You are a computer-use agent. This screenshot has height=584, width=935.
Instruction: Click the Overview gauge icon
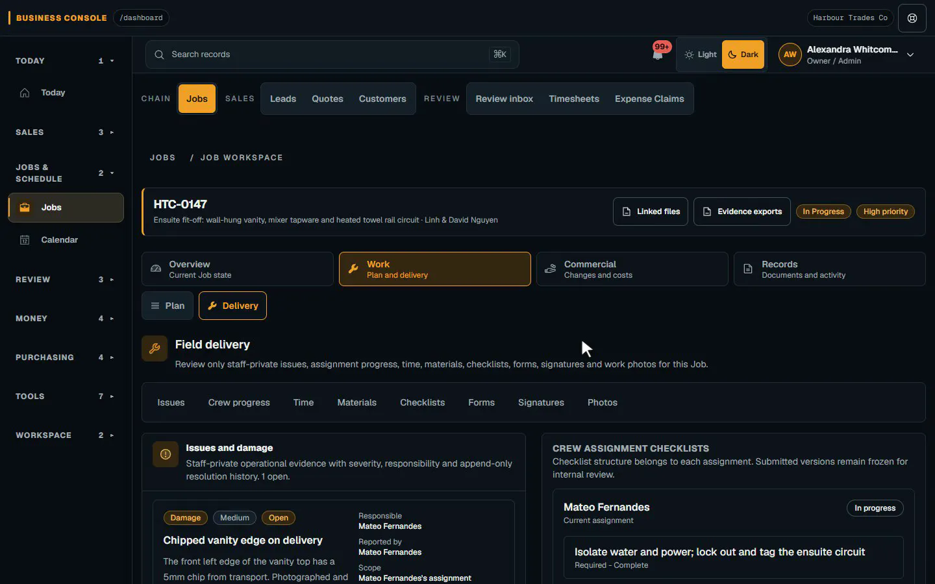coord(156,269)
